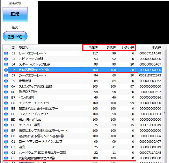The width and height of the screenshot is (169, 163).
Task: Click raw value 000000000A92
Action: click(x=150, y=92)
